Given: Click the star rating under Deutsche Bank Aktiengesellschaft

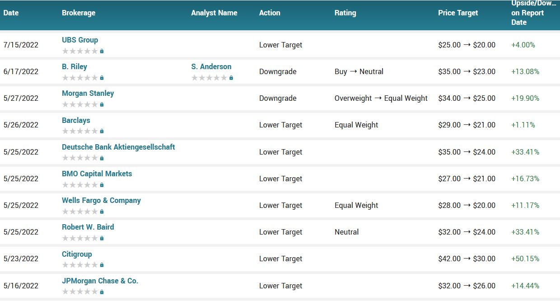Looking at the screenshot, I should (x=80, y=158).
